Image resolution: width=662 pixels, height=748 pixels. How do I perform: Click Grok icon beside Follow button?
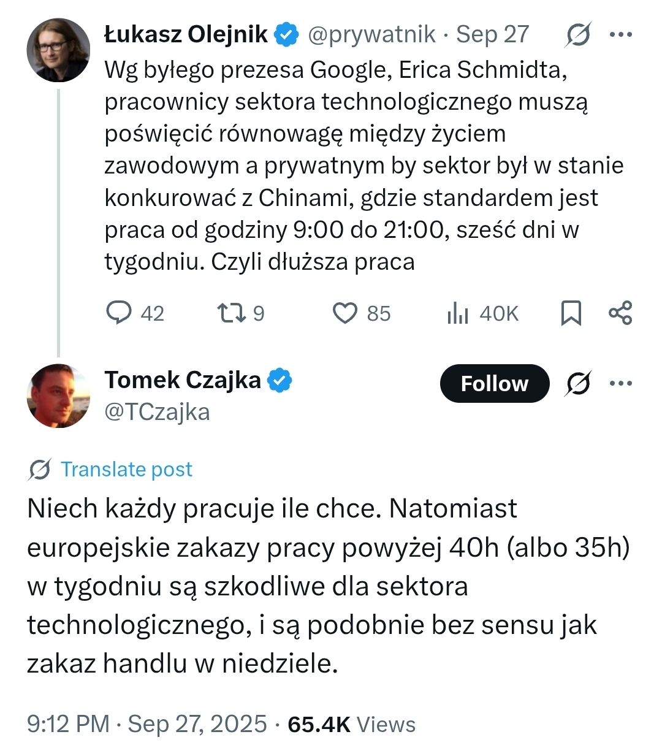tap(578, 384)
